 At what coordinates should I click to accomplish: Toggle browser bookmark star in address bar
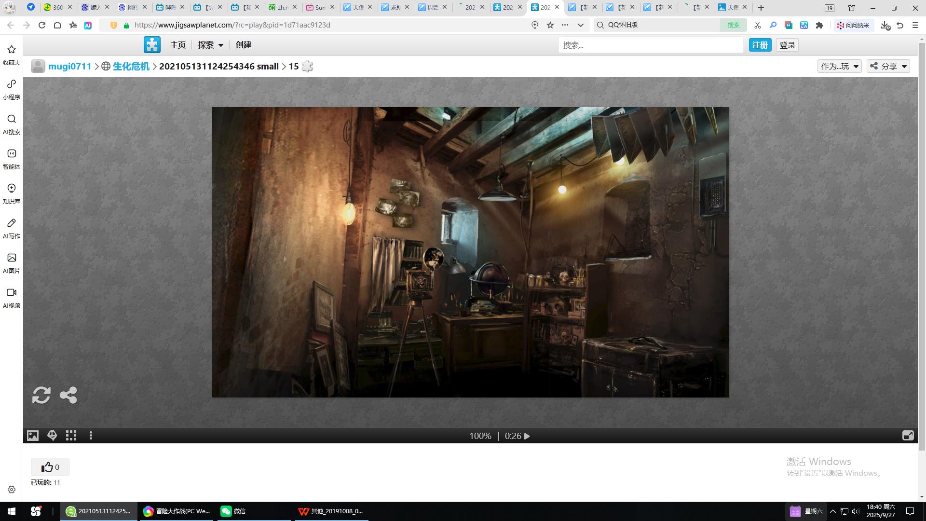tap(550, 25)
